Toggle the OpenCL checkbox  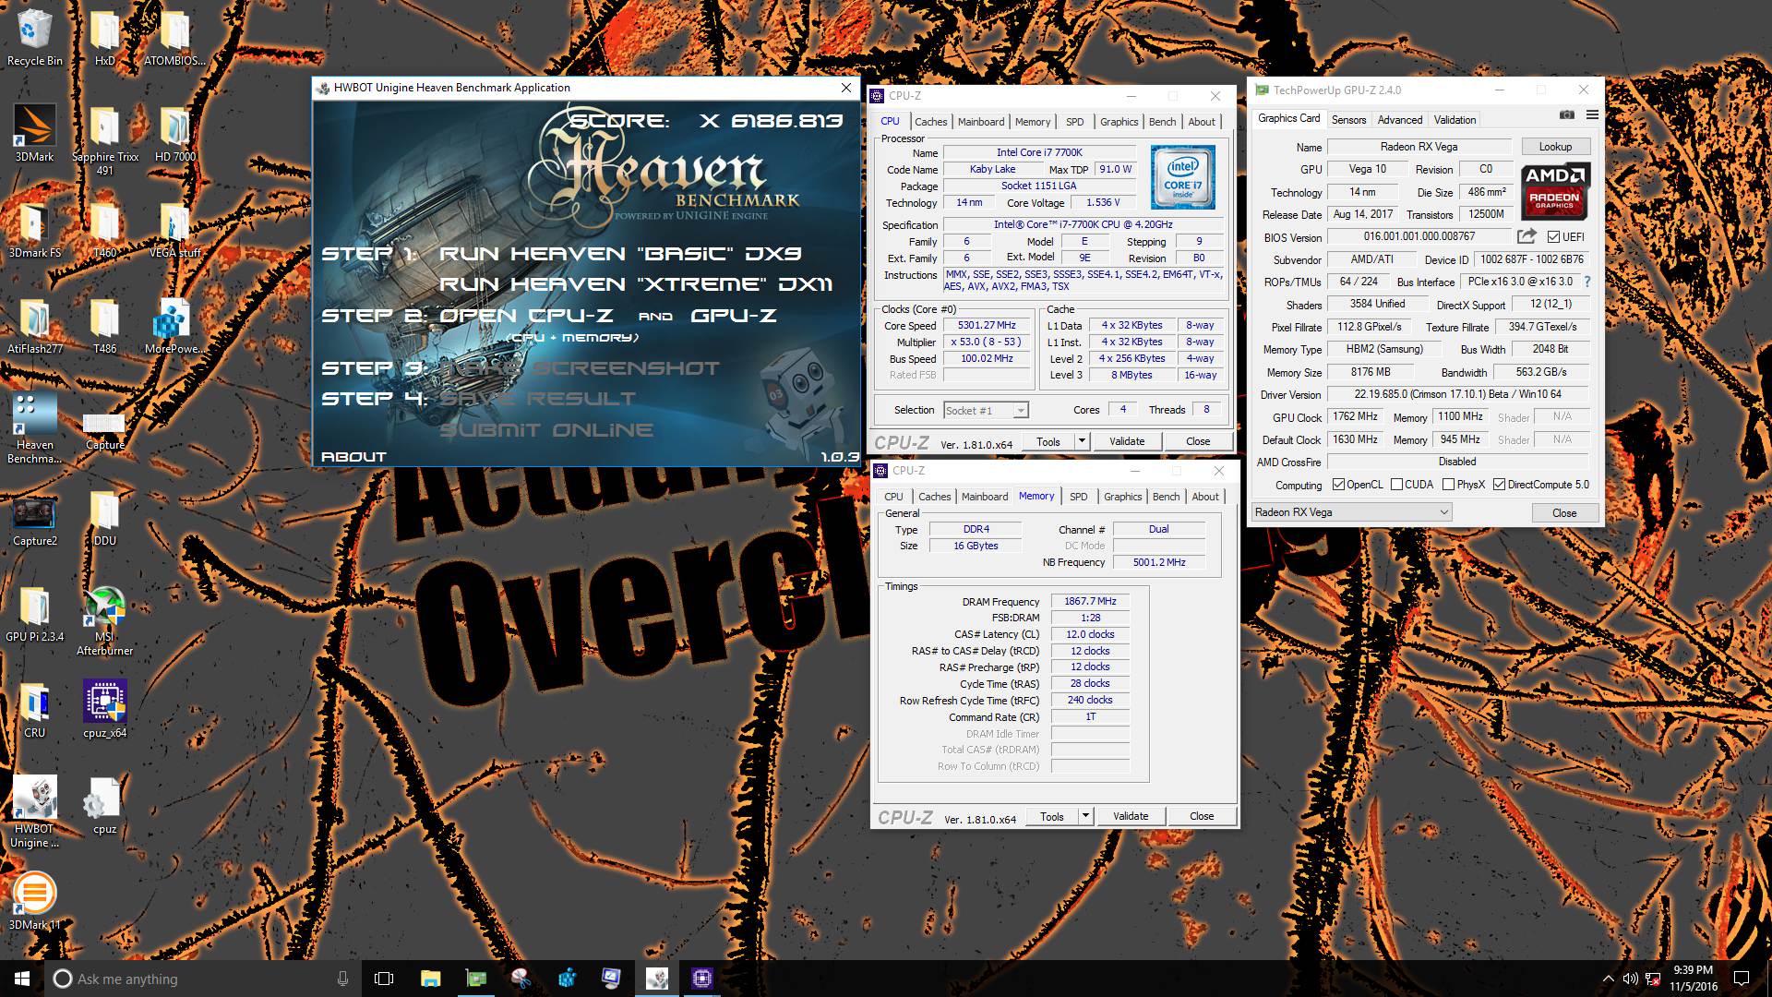pos(1338,485)
